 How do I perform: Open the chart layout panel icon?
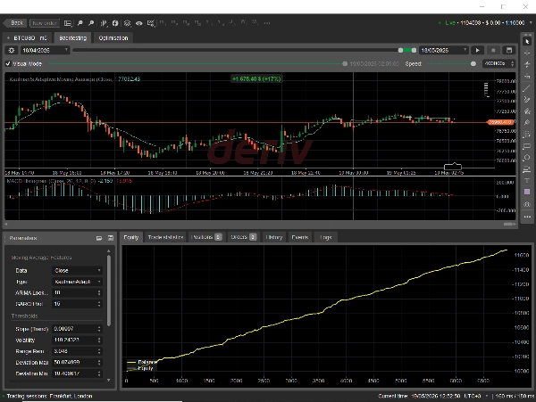68,23
